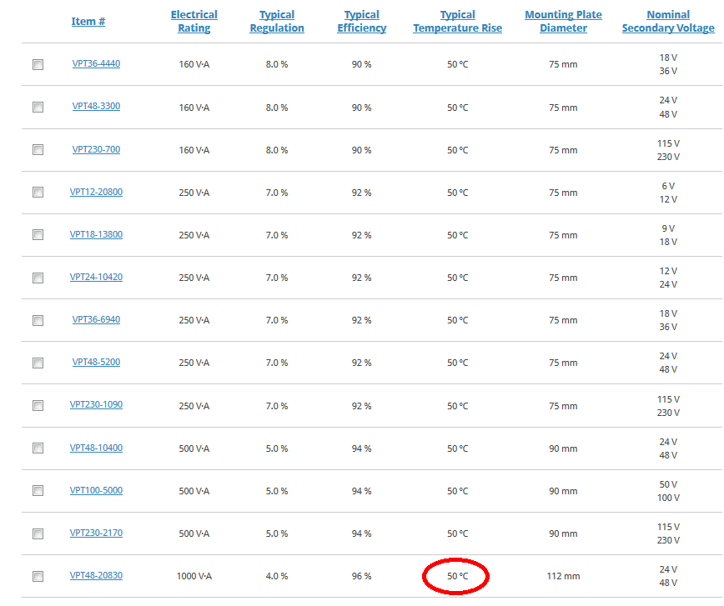
Task: Sort by Typical Temperature Rise header
Action: (458, 21)
